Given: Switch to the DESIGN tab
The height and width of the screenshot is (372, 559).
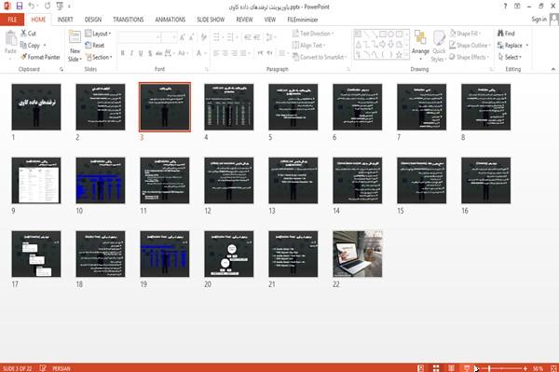Looking at the screenshot, I should pyautogui.click(x=93, y=20).
